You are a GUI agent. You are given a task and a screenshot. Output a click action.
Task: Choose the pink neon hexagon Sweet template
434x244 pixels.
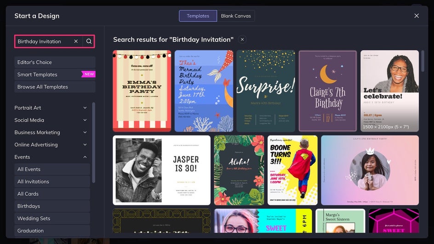pos(394,221)
